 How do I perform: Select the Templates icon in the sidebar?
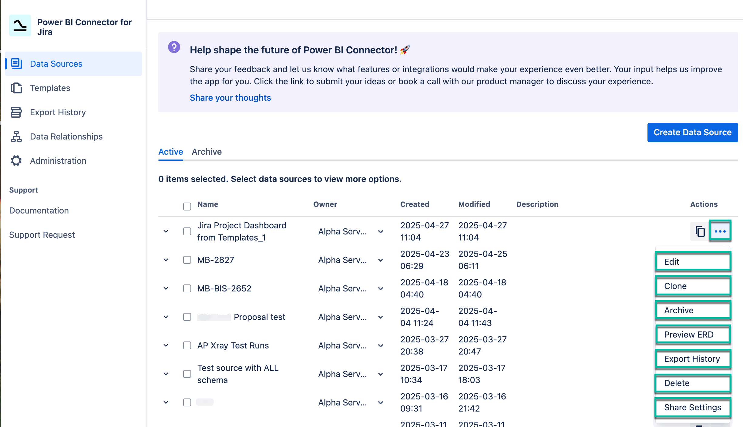pyautogui.click(x=17, y=88)
